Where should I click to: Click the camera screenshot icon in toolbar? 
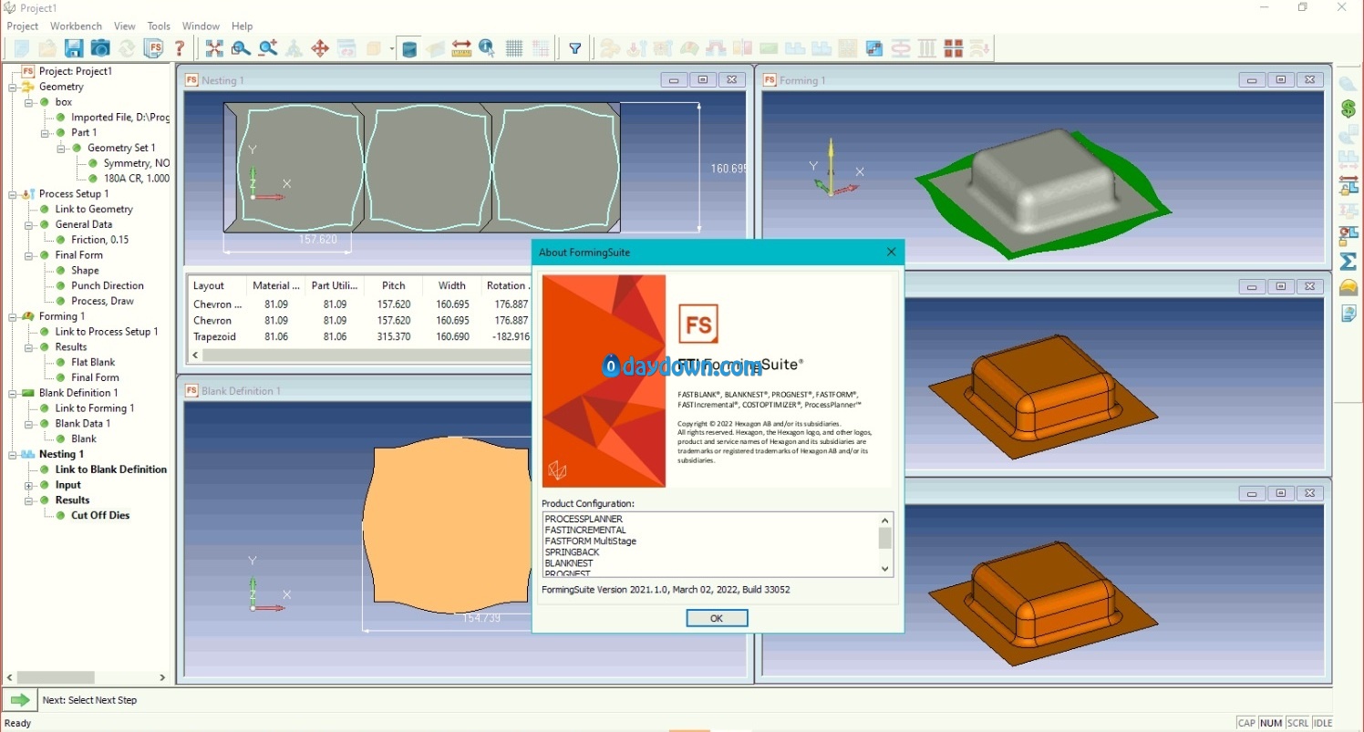pos(99,48)
